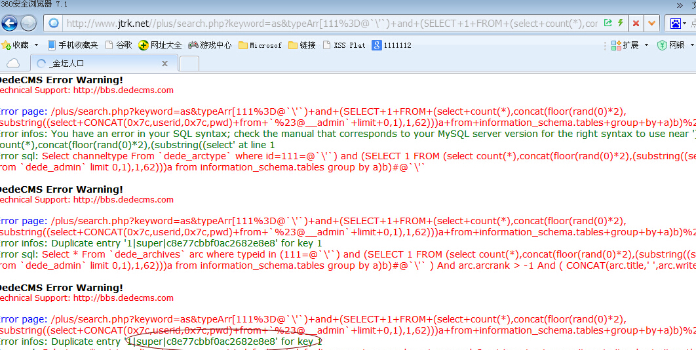Click the 360安全浏览器 7.1 window title
This screenshot has height=350, width=696.
[34, 4]
